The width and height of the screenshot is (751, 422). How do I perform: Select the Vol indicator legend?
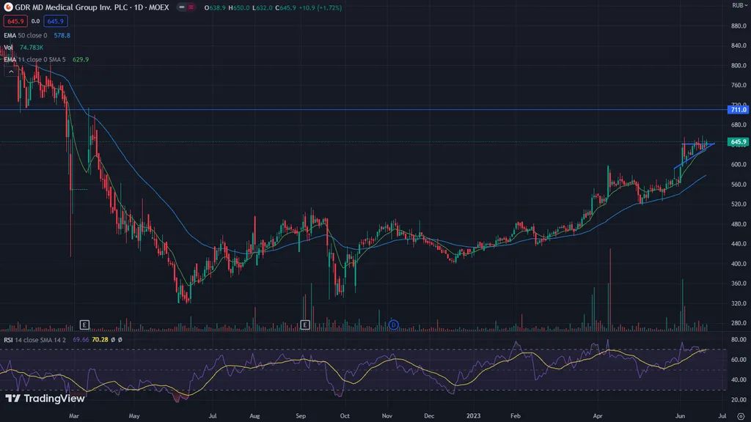click(8, 48)
